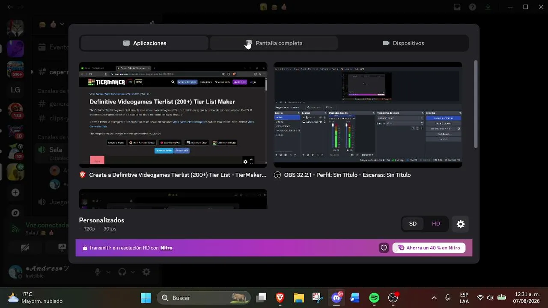Open Discord user settings gear
The image size is (548, 308).
tap(146, 272)
